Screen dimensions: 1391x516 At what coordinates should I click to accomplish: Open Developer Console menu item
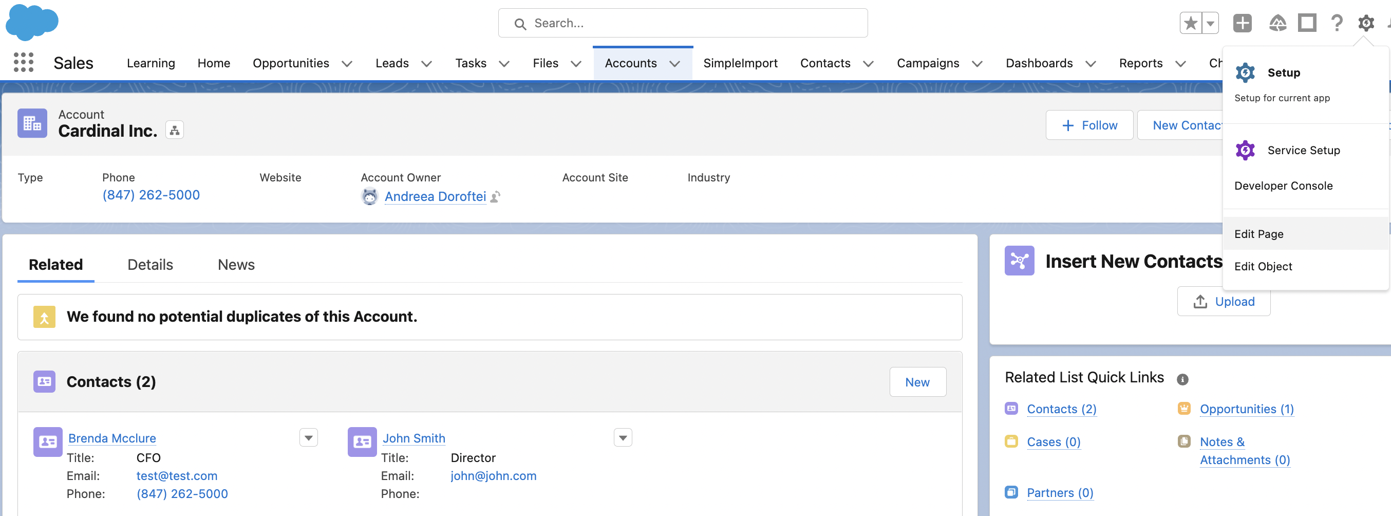pos(1306,186)
